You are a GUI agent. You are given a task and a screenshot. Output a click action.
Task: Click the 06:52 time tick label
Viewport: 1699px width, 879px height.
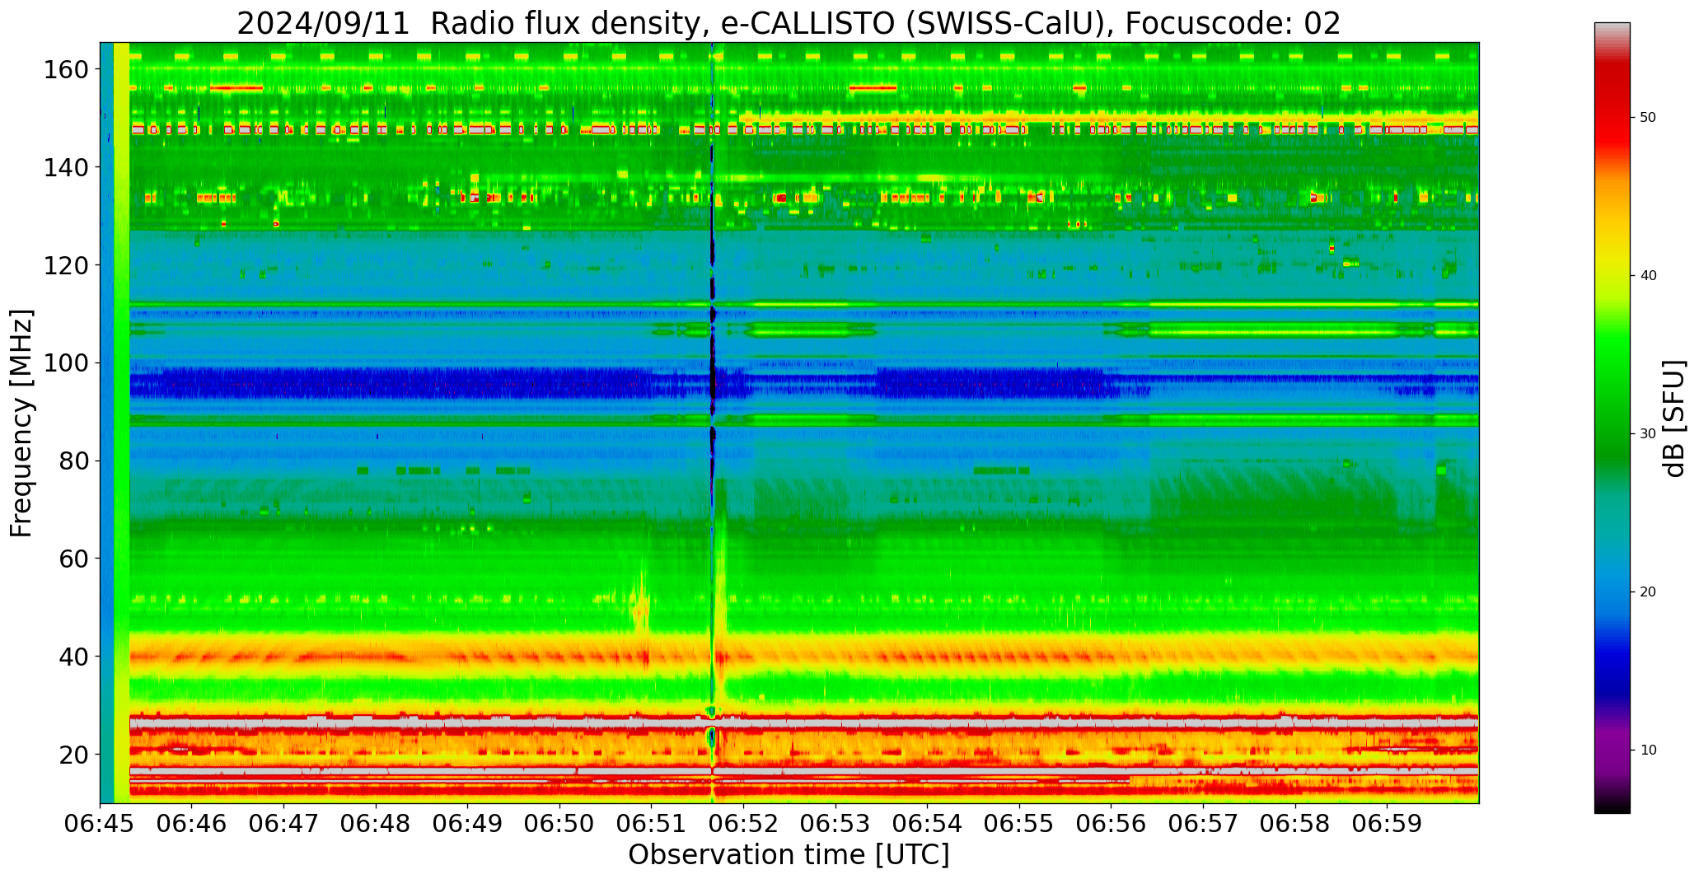click(x=743, y=823)
